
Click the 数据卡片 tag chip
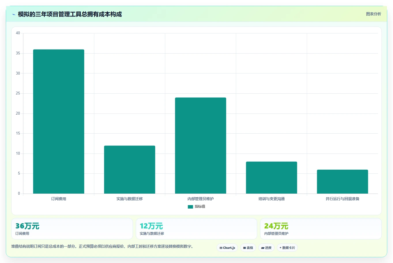click(x=287, y=248)
